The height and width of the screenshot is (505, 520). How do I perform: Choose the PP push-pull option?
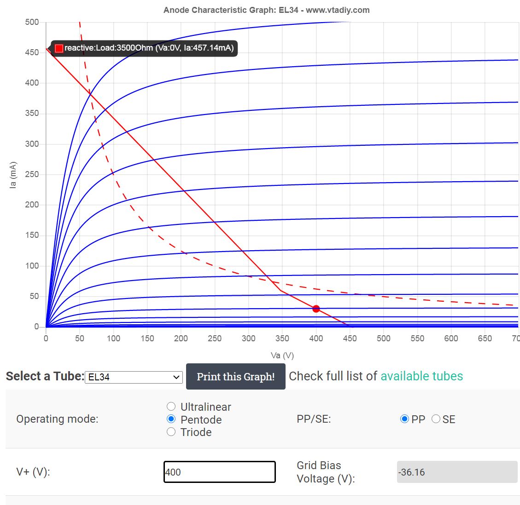point(404,419)
